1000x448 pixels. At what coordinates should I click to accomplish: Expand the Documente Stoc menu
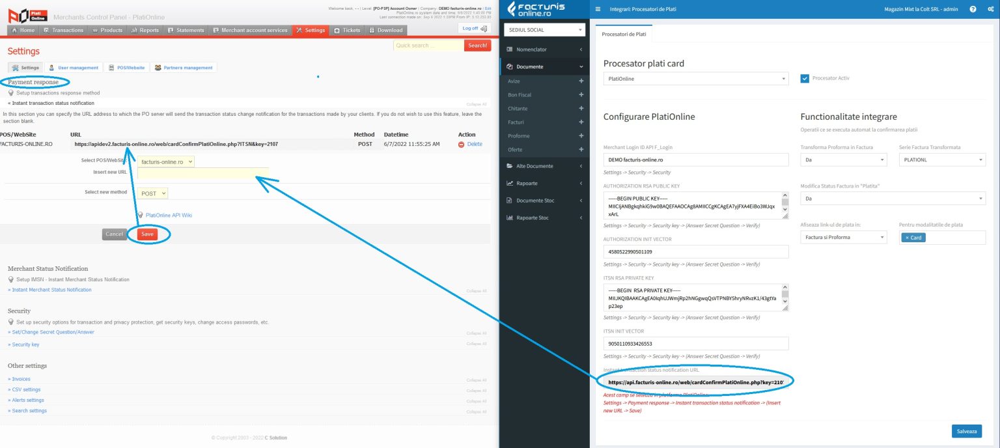click(x=544, y=201)
